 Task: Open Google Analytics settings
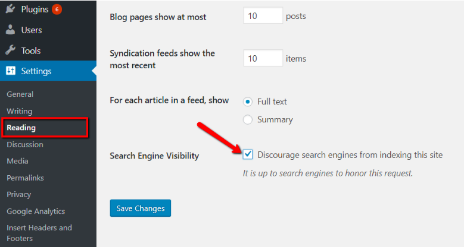point(36,211)
